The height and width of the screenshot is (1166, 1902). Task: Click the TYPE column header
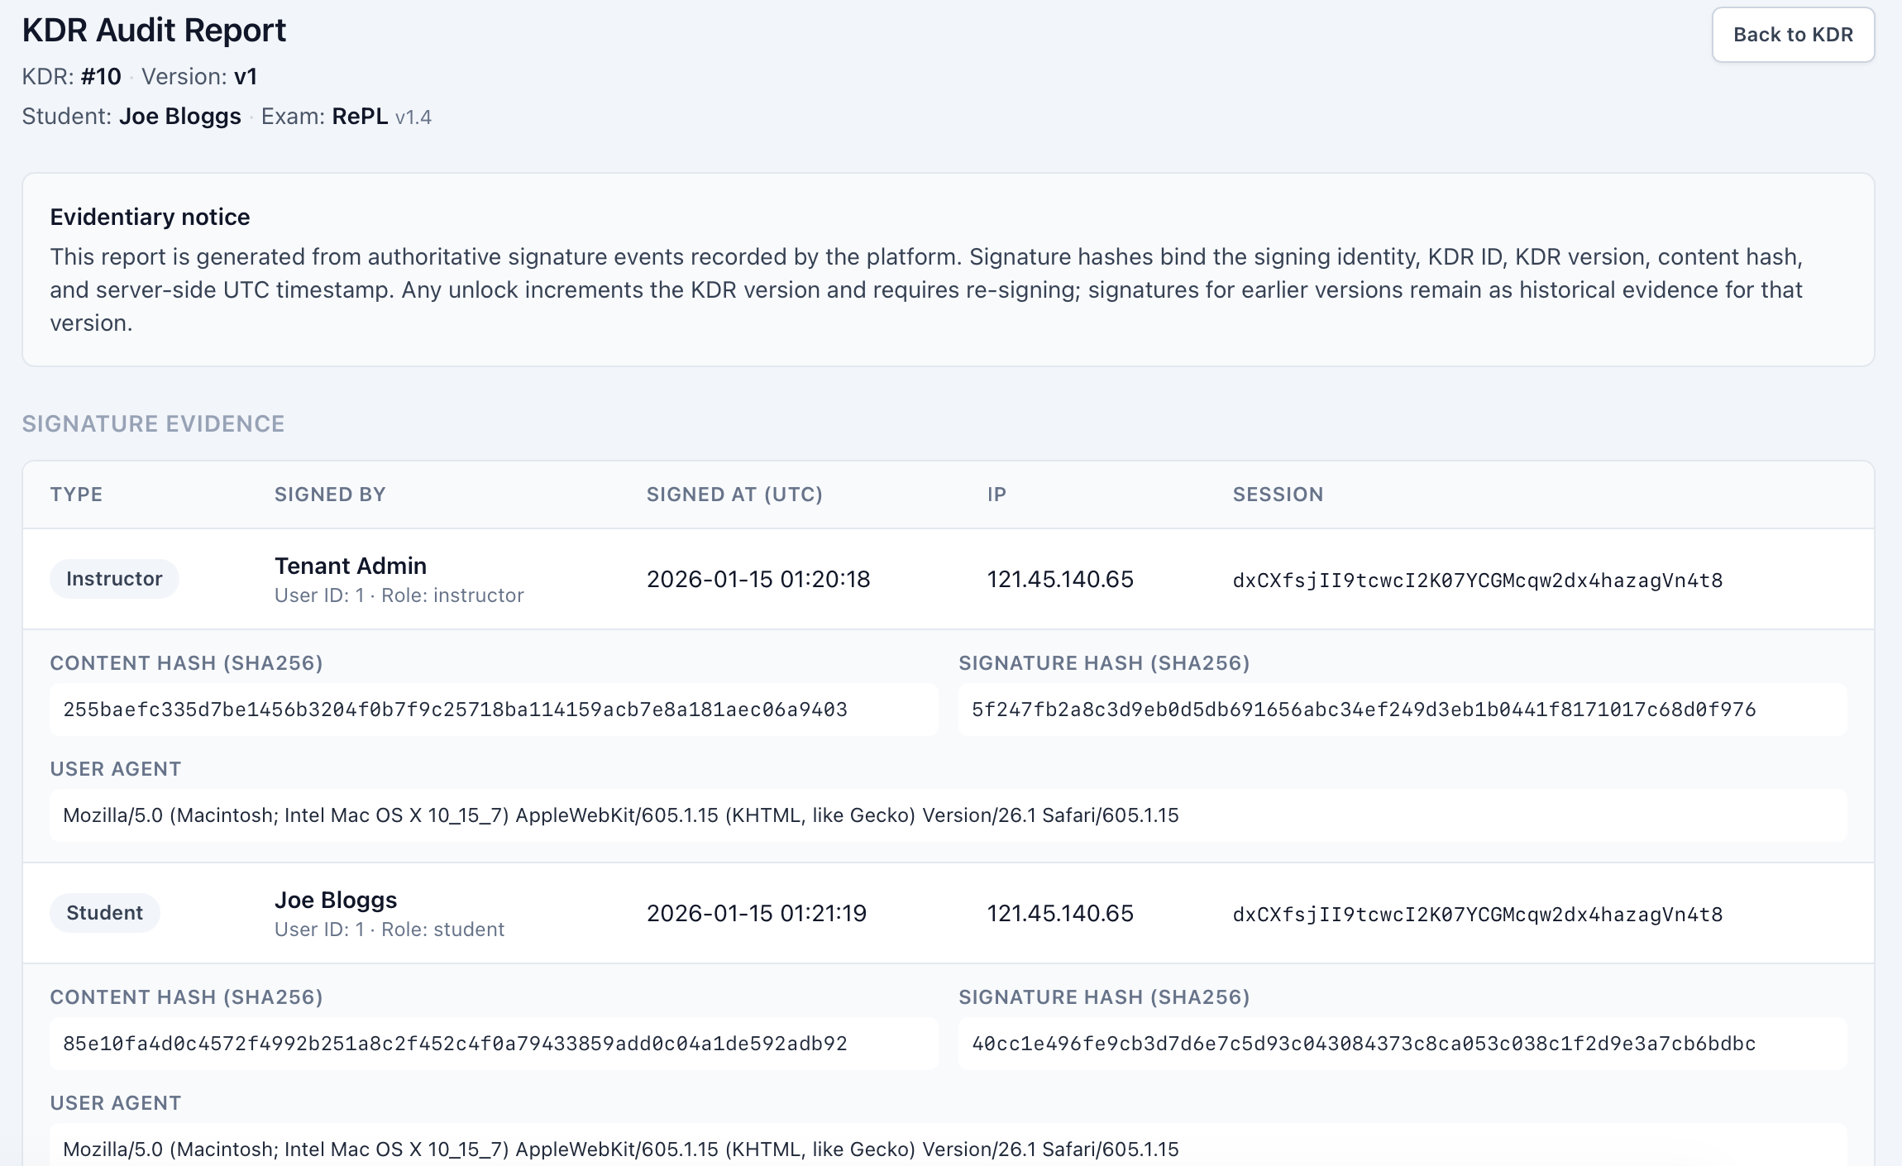(76, 495)
